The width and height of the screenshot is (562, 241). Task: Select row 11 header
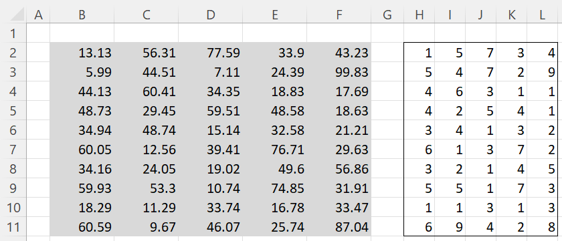[13, 226]
